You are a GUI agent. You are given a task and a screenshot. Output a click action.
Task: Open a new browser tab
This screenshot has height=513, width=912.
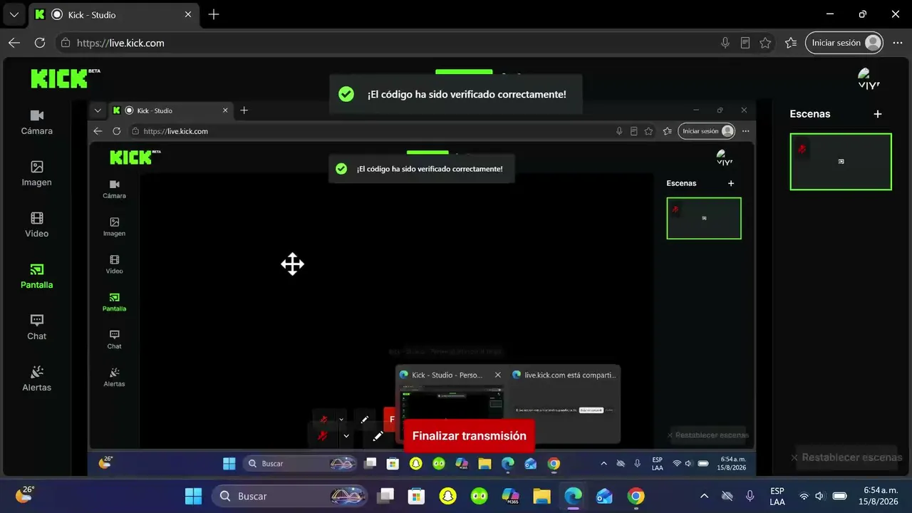(x=214, y=14)
